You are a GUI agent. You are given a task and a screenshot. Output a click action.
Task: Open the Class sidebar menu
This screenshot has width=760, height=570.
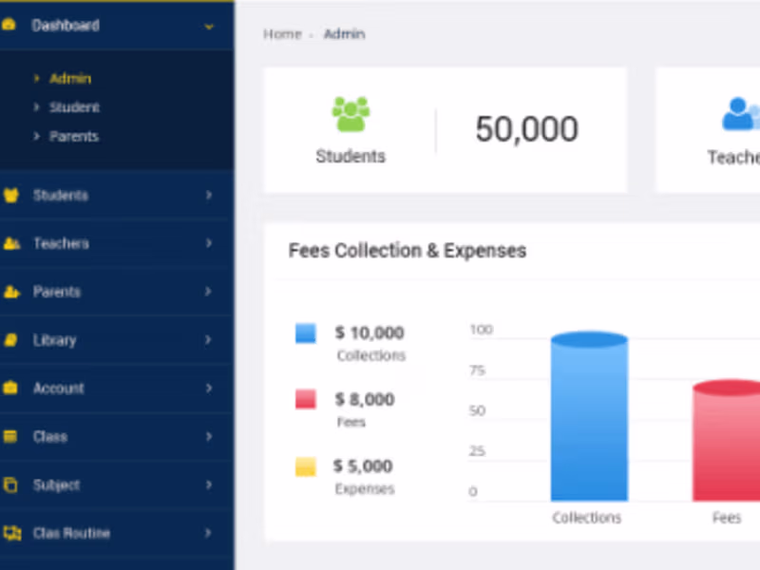tap(116, 437)
